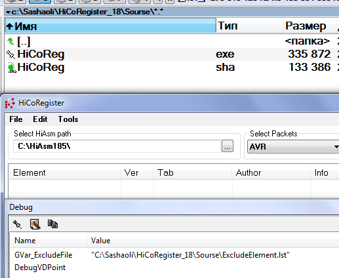Click the copy icon in Debug toolbar
339x278 pixels.
click(52, 224)
